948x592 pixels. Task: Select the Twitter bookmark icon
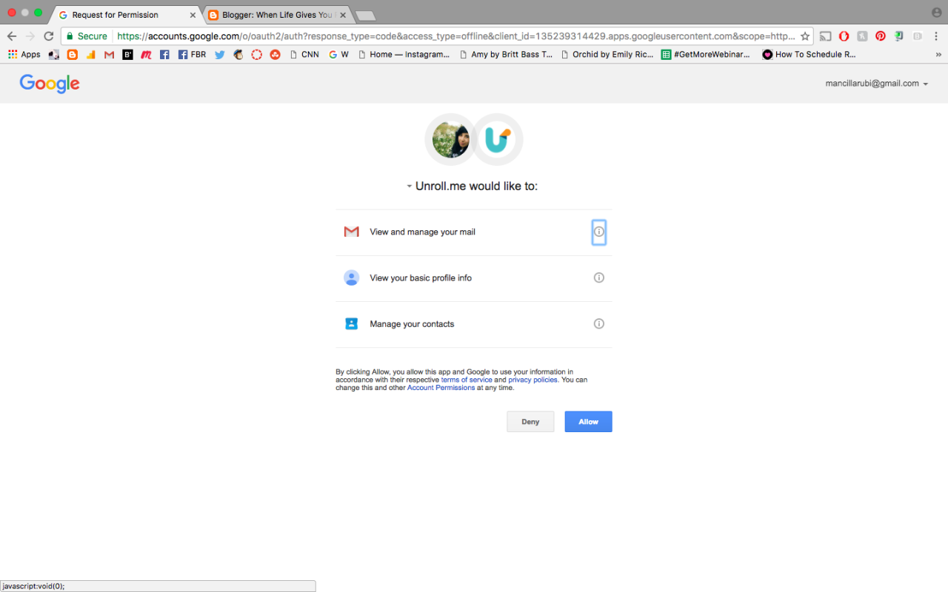point(219,54)
